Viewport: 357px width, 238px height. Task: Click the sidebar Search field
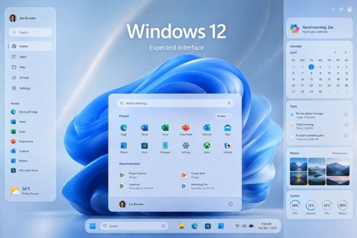(x=30, y=32)
